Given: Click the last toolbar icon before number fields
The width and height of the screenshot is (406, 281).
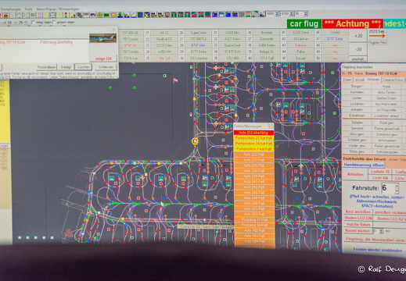Looking at the screenshot, I should click(262, 14).
